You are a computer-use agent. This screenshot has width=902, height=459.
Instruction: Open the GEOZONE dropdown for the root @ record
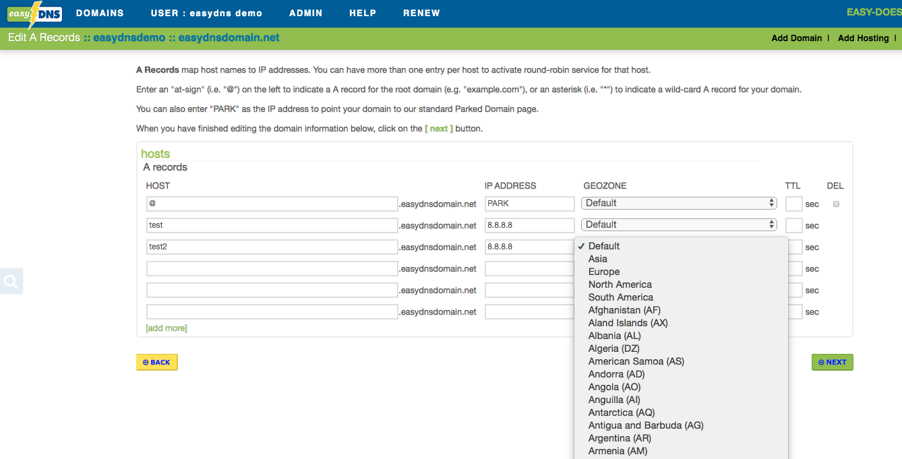(x=678, y=203)
